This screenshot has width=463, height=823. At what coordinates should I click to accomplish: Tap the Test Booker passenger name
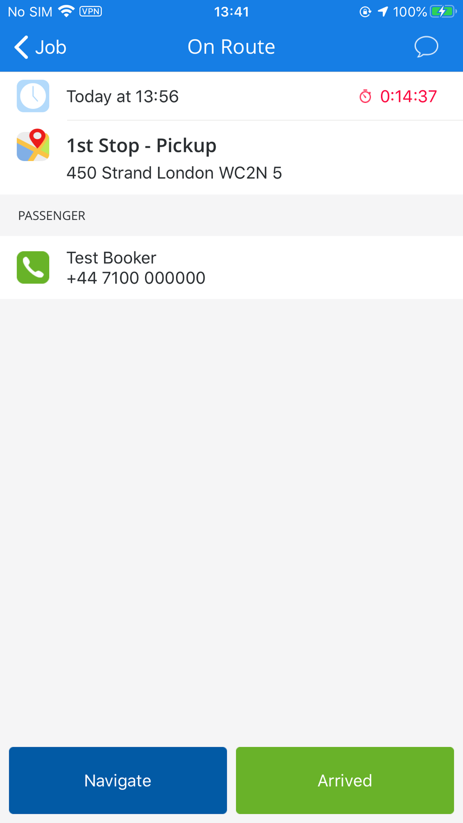(112, 257)
